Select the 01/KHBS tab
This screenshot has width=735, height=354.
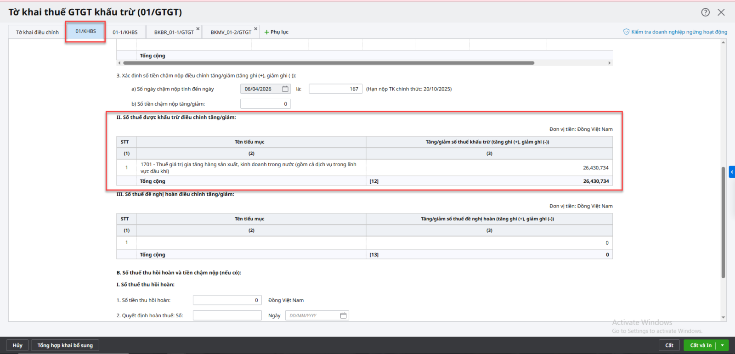point(85,31)
